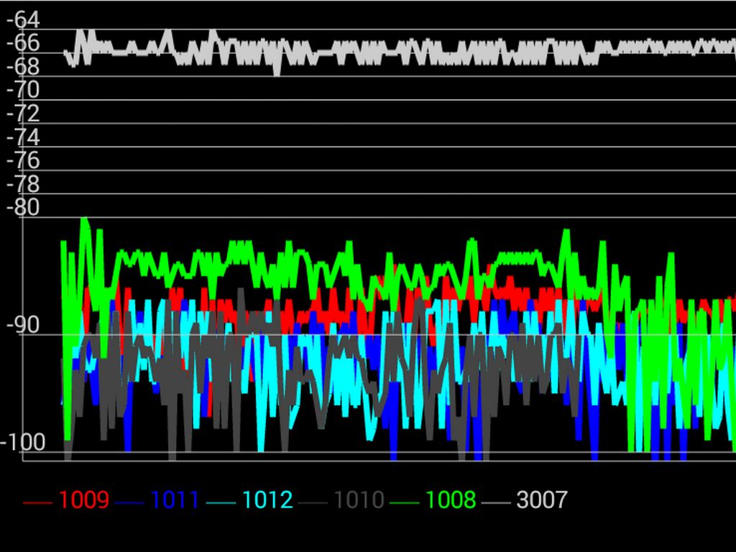
Task: Click the -70 y-axis label
Action: coord(22,90)
